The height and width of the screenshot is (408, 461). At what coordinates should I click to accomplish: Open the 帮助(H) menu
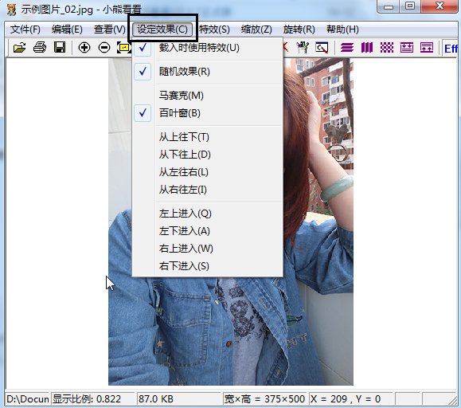342,29
